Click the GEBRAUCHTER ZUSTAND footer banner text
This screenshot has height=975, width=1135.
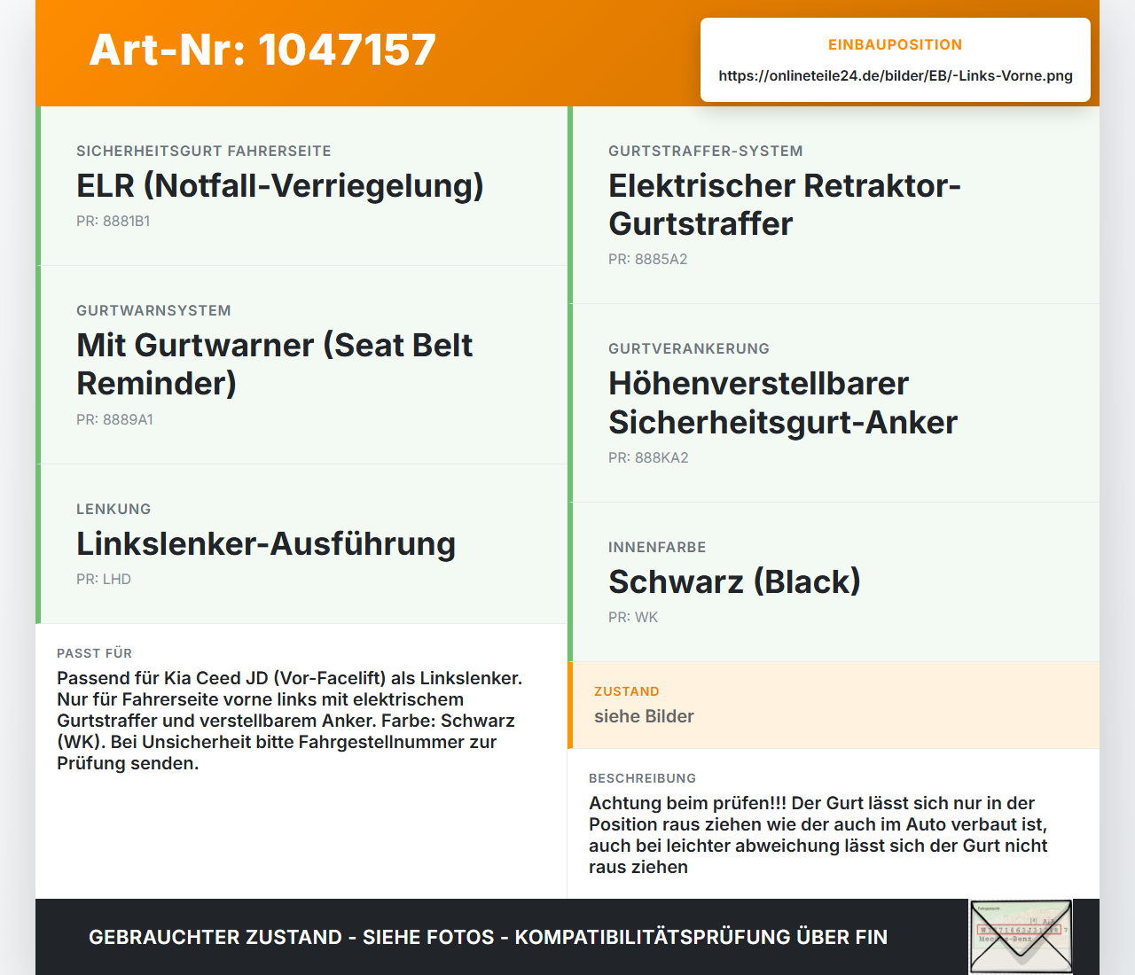pos(488,937)
